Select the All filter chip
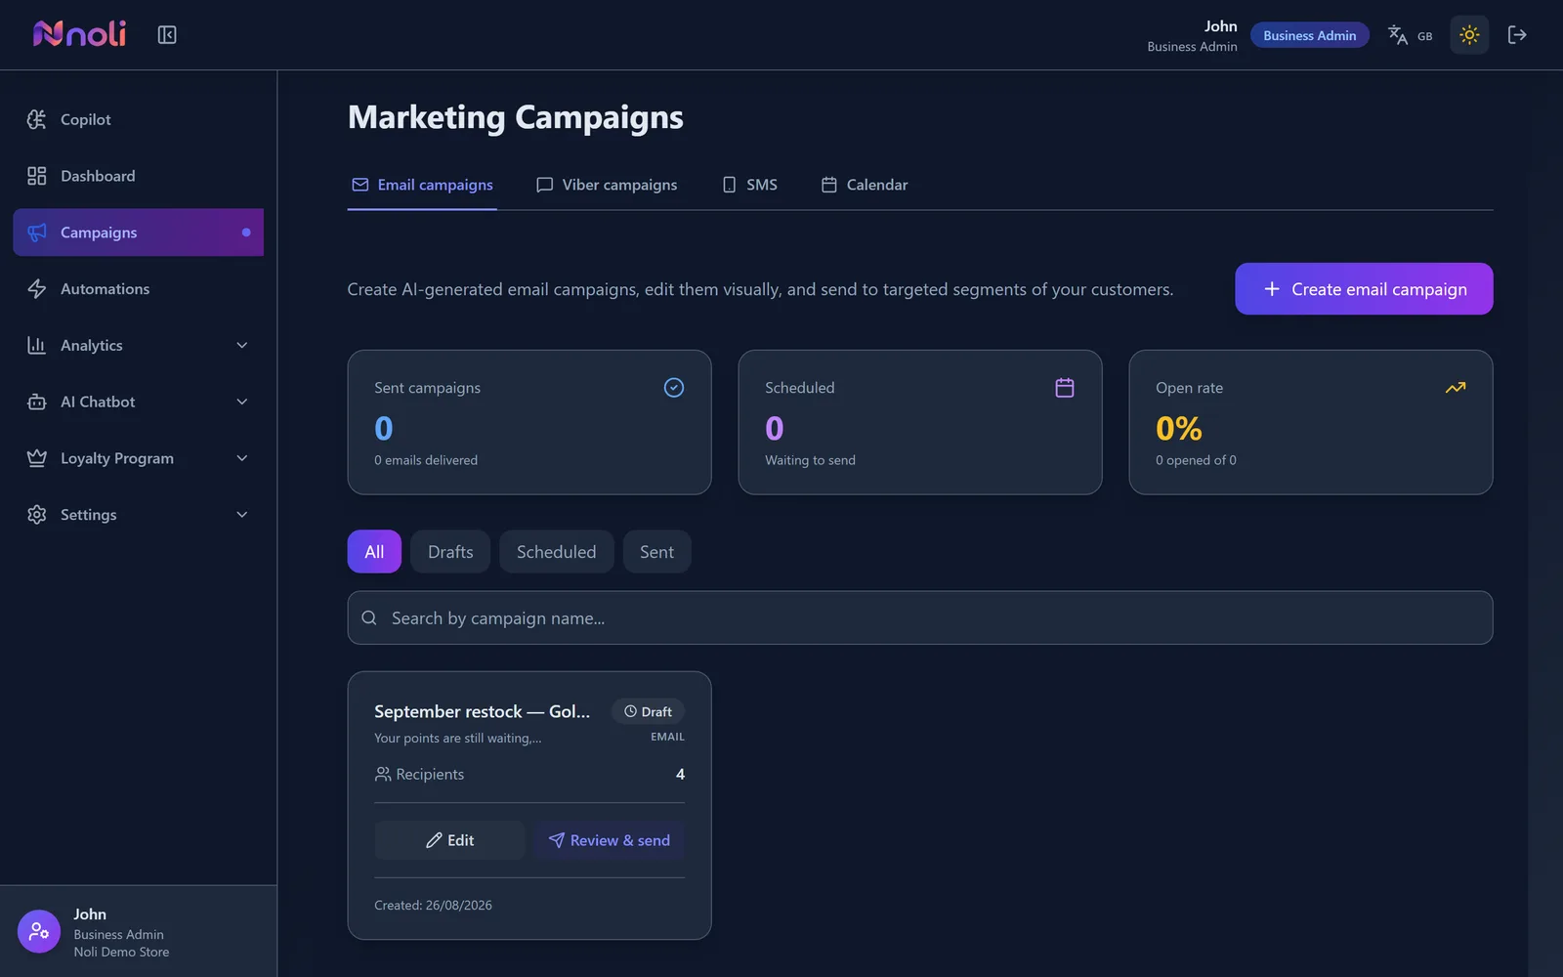This screenshot has width=1563, height=977. coord(374,552)
